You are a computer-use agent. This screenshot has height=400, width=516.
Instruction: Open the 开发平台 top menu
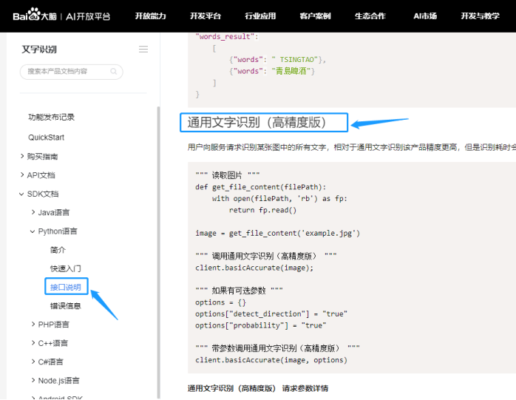click(x=205, y=16)
